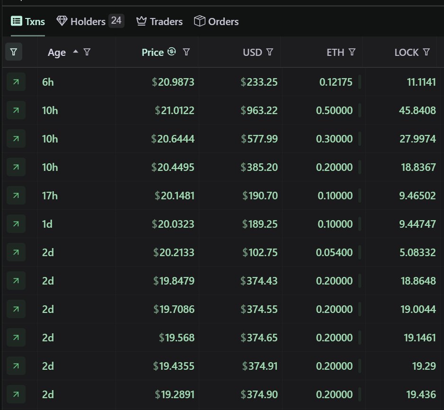Viewport: 444px width, 410px height.
Task: Click the arrow icon on the $19.7086 row
Action: click(x=16, y=309)
